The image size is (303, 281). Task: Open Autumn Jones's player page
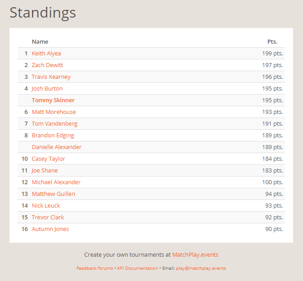(x=50, y=229)
